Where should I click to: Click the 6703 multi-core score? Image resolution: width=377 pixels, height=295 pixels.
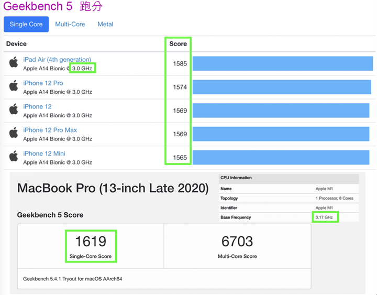[237, 242]
